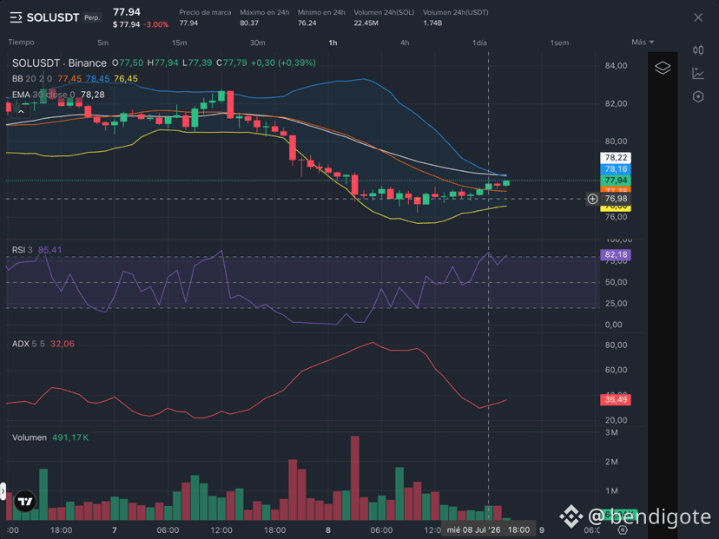This screenshot has height=539, width=719.
Task: Click the blue 78,16 upper band label
Action: 616,169
